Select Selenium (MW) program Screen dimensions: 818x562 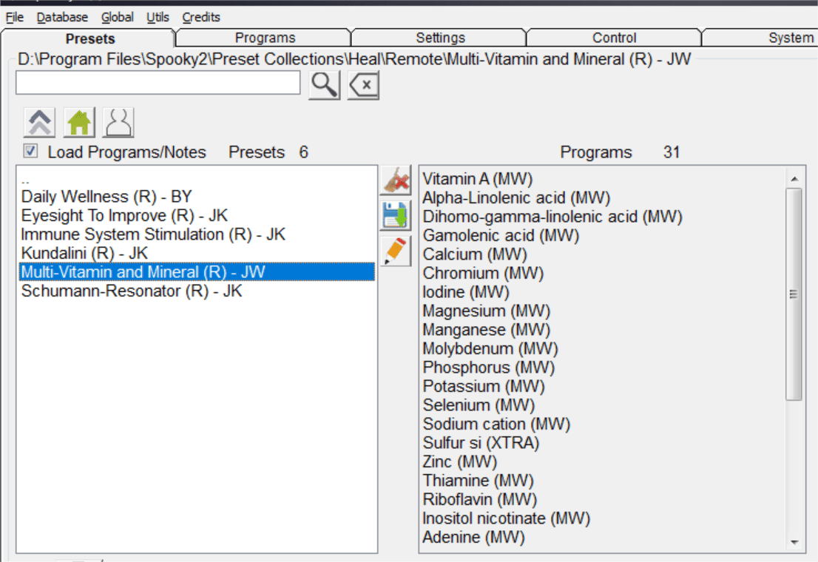(603, 405)
